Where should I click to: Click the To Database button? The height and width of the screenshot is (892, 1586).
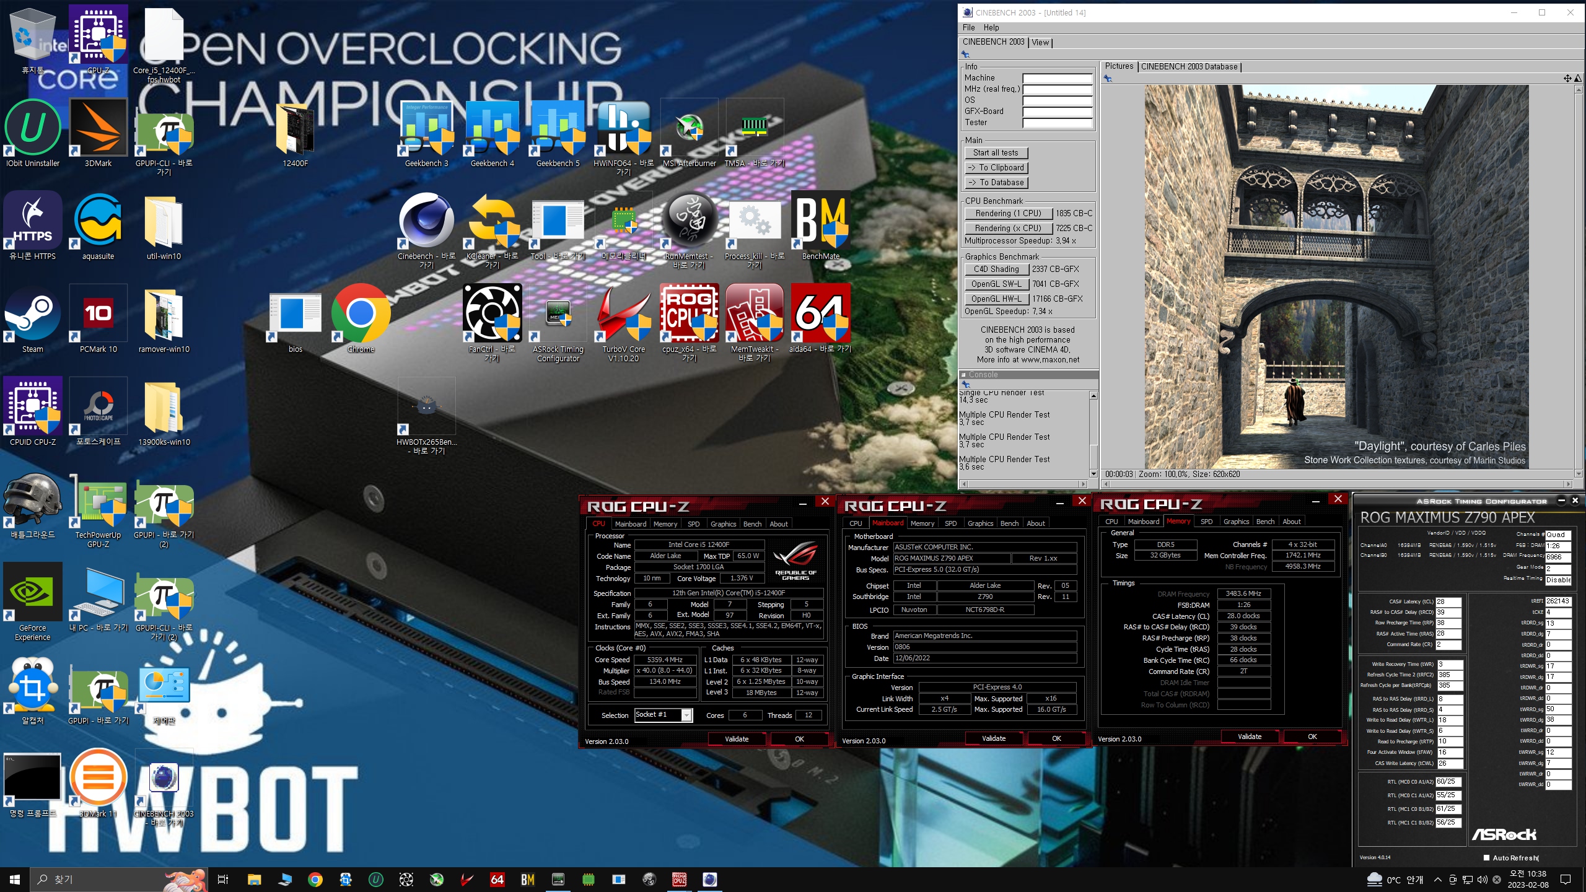[996, 182]
